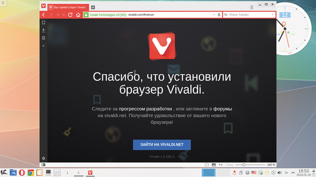
Task: Click the page zoom slider
Action: coord(250,165)
